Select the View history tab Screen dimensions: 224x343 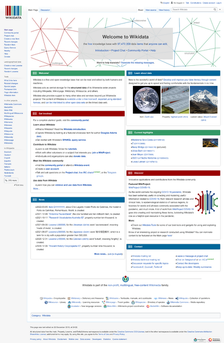tap(164, 10)
